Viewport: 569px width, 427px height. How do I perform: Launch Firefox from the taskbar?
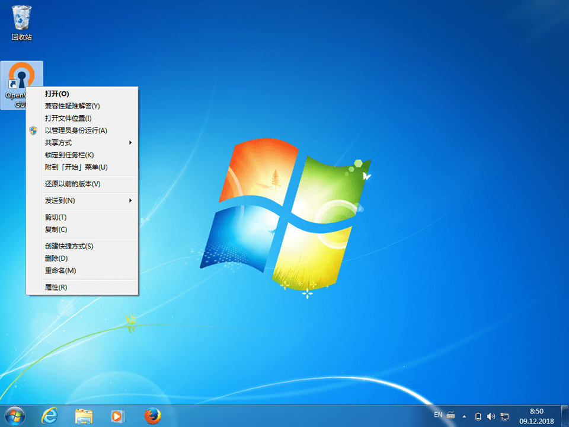pos(152,416)
